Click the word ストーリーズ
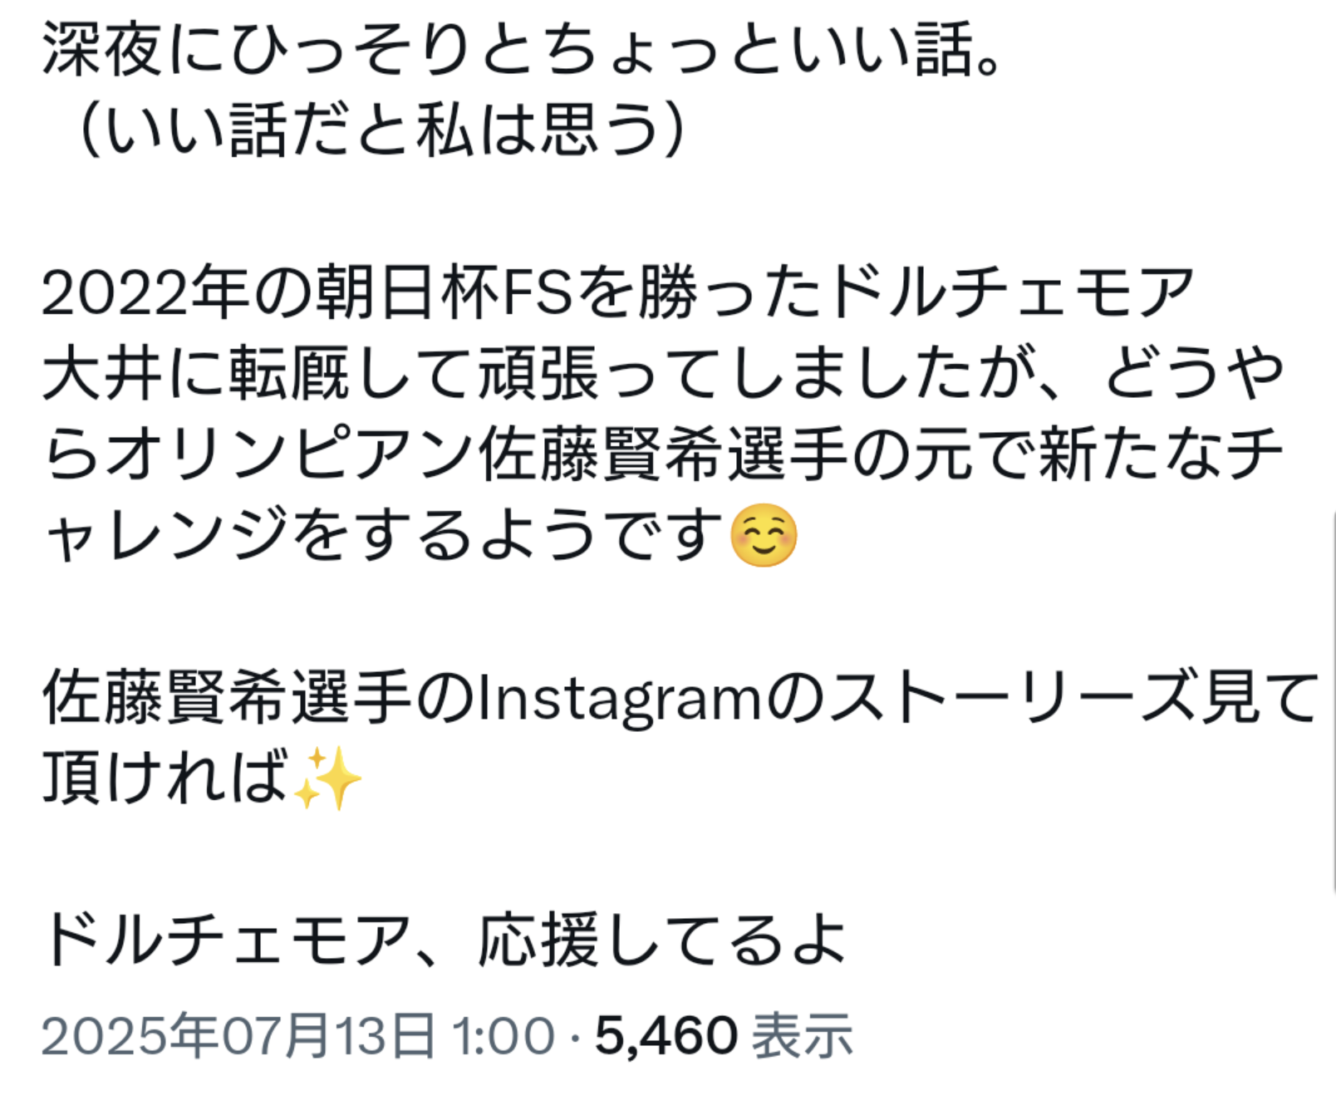1336x1100 pixels. click(1011, 698)
